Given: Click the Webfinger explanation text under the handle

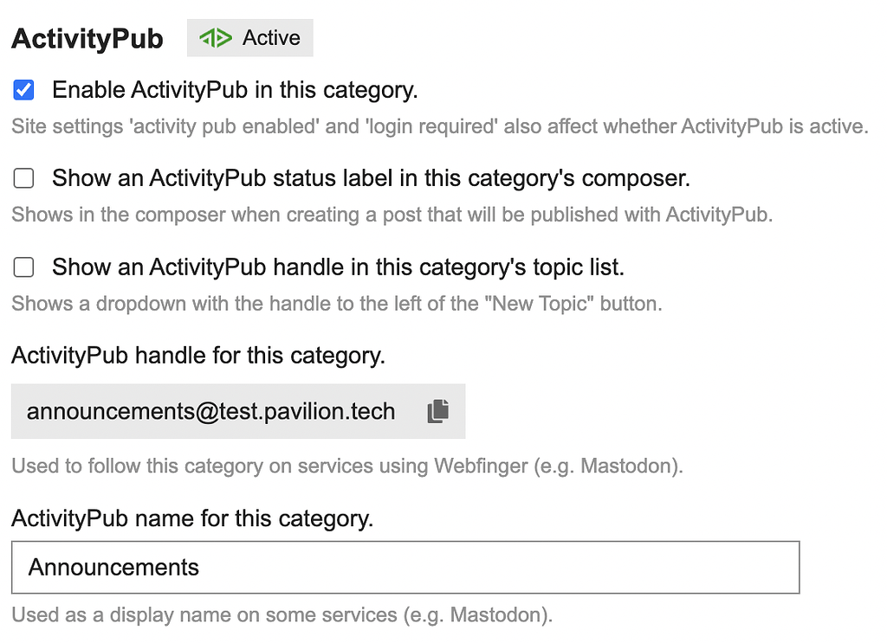Looking at the screenshot, I should pyautogui.click(x=346, y=466).
